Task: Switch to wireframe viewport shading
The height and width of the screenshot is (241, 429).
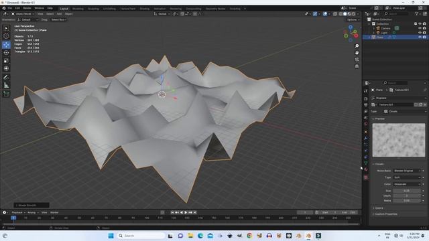Action: point(341,13)
